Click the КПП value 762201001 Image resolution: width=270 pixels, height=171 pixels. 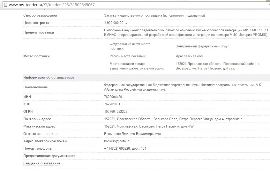coord(112,104)
